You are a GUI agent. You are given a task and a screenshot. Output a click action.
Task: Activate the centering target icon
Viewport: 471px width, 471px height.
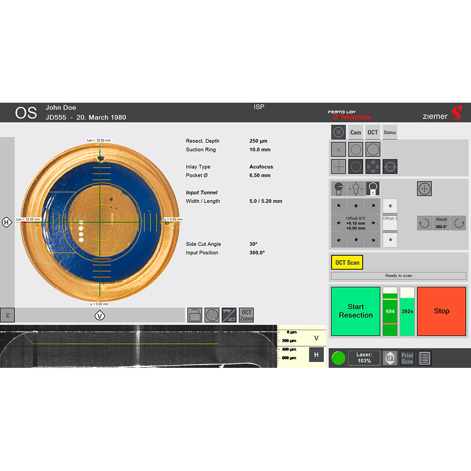(424, 188)
